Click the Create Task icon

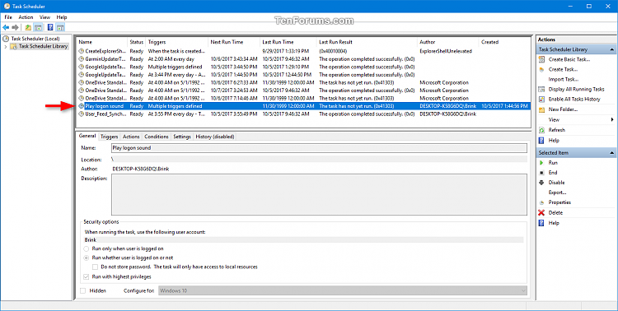pyautogui.click(x=541, y=69)
